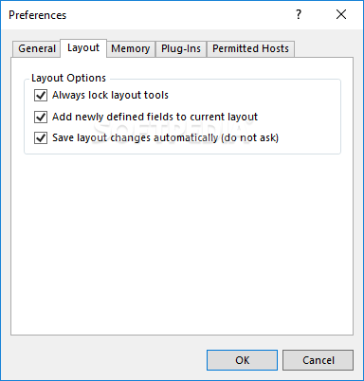Click 'Save layout changes automatically (do not ask)' text
Image resolution: width=364 pixels, height=381 pixels.
(165, 137)
